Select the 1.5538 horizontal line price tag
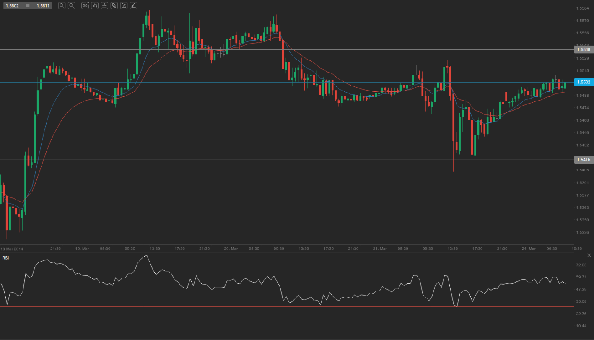Screen dimensions: 594x340 584,49
